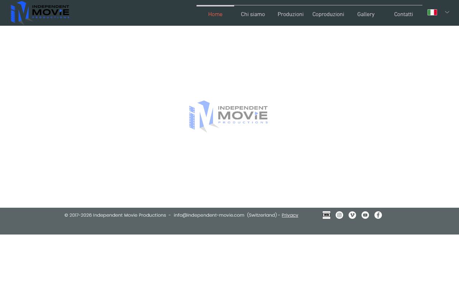Open the YouTube channel icon
Viewport: 459px width, 286px height.
365,215
